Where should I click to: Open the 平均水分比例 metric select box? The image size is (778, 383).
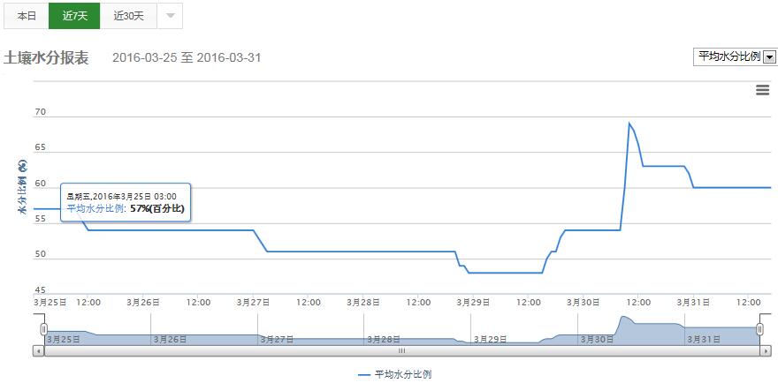click(735, 56)
